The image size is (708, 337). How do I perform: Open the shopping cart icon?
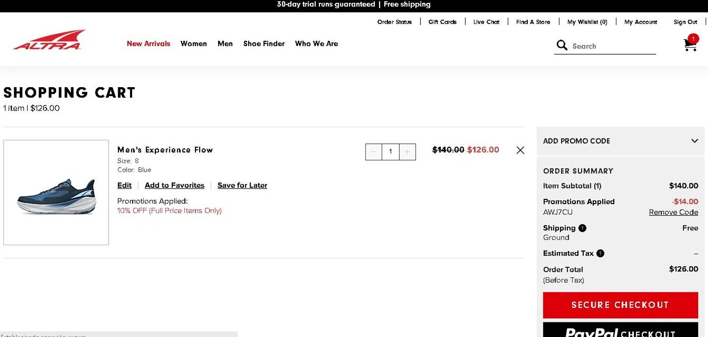[690, 45]
